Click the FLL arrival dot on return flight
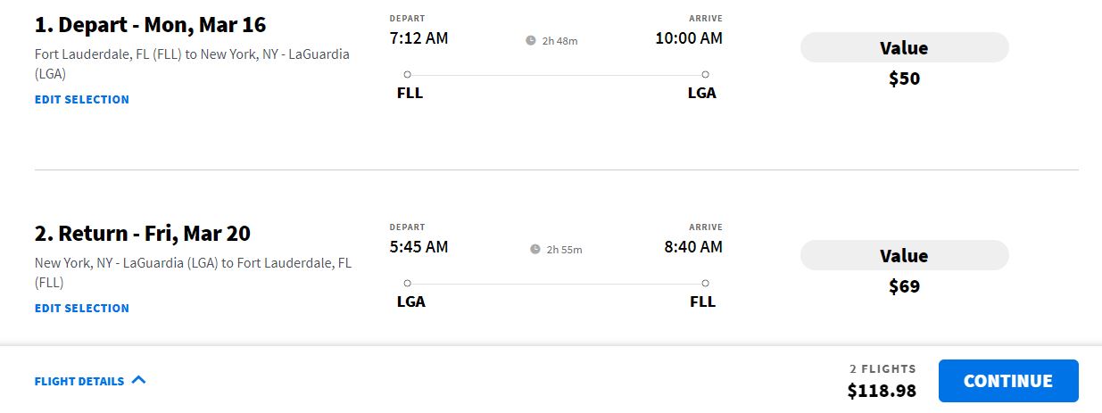Image resolution: width=1102 pixels, height=413 pixels. click(x=705, y=284)
